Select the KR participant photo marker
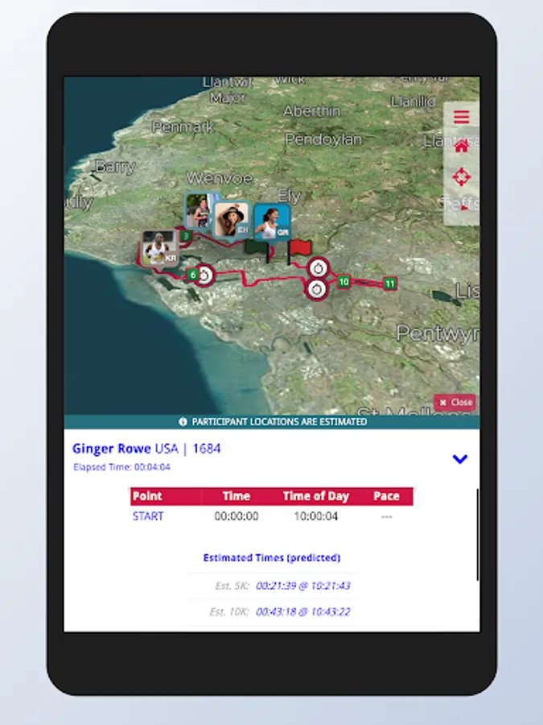 [159, 249]
